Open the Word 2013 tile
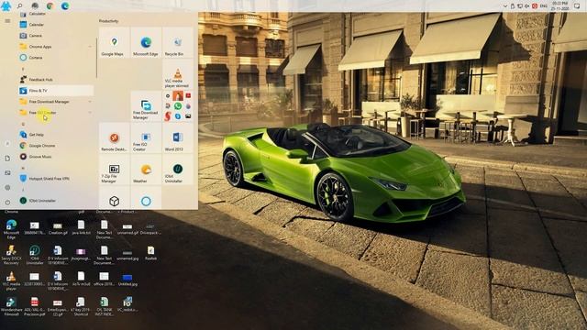587x330 pixels. (178, 138)
